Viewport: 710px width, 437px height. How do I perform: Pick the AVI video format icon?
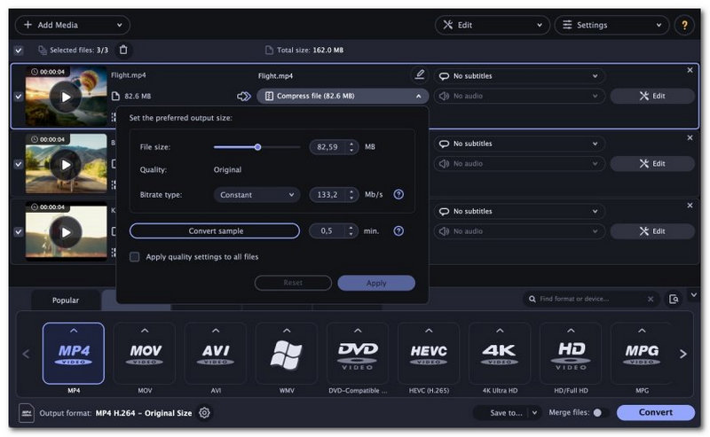216,354
